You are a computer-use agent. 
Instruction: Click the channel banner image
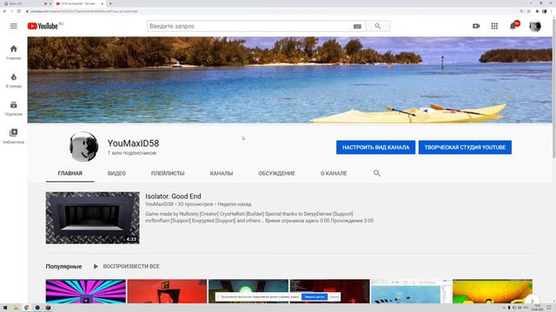(x=289, y=80)
